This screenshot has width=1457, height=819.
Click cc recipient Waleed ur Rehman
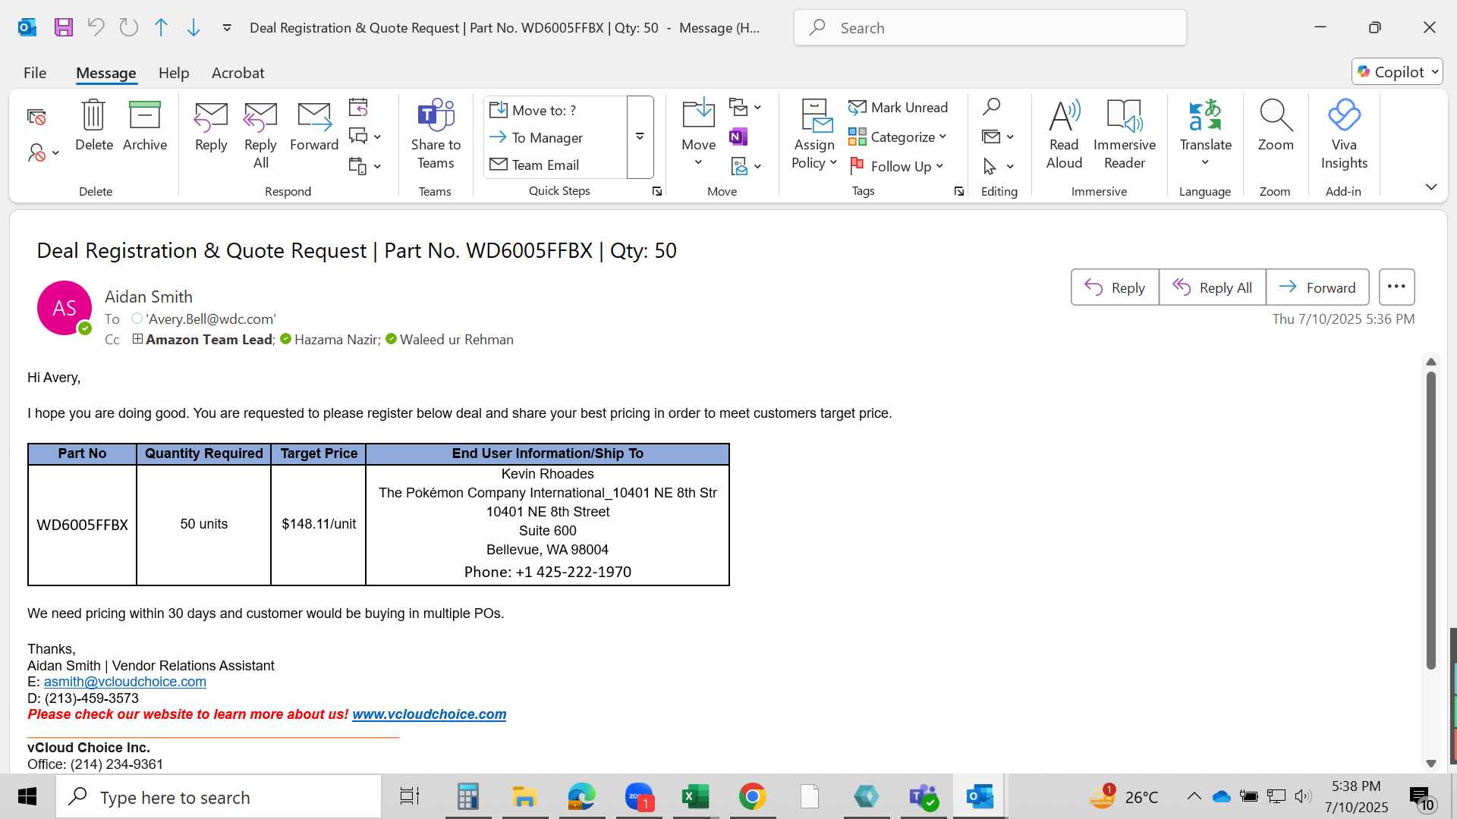pos(457,340)
